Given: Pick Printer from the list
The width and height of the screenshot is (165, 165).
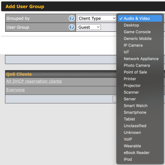Looking at the screenshot, I should (x=140, y=79).
